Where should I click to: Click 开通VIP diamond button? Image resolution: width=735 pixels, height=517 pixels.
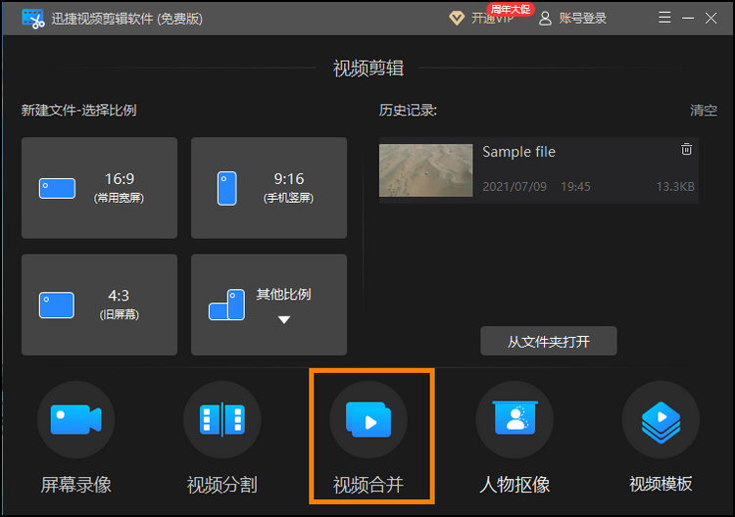(x=481, y=19)
